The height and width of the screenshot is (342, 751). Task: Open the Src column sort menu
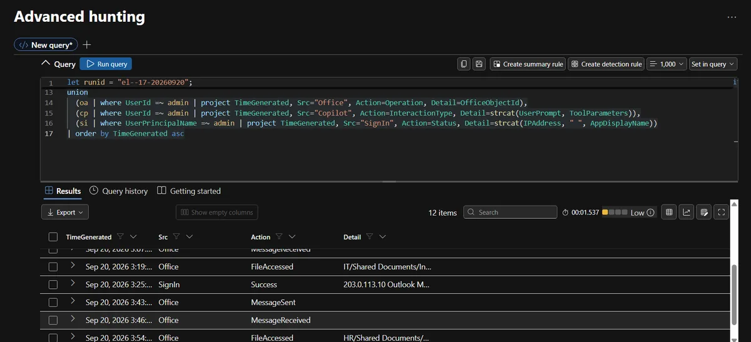pyautogui.click(x=190, y=237)
